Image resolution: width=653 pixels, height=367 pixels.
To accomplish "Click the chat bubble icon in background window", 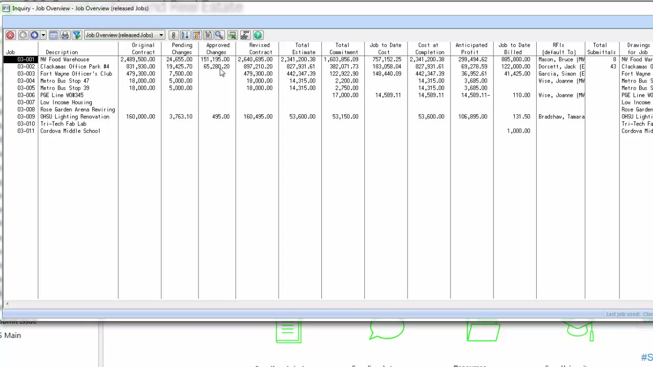I will pos(386,331).
